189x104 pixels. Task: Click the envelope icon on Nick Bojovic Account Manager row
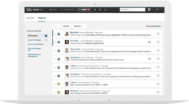pyautogui.click(x=59, y=59)
